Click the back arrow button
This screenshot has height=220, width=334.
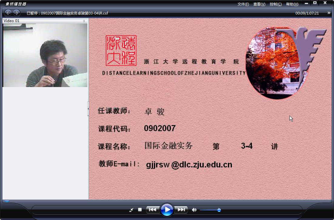8,13
